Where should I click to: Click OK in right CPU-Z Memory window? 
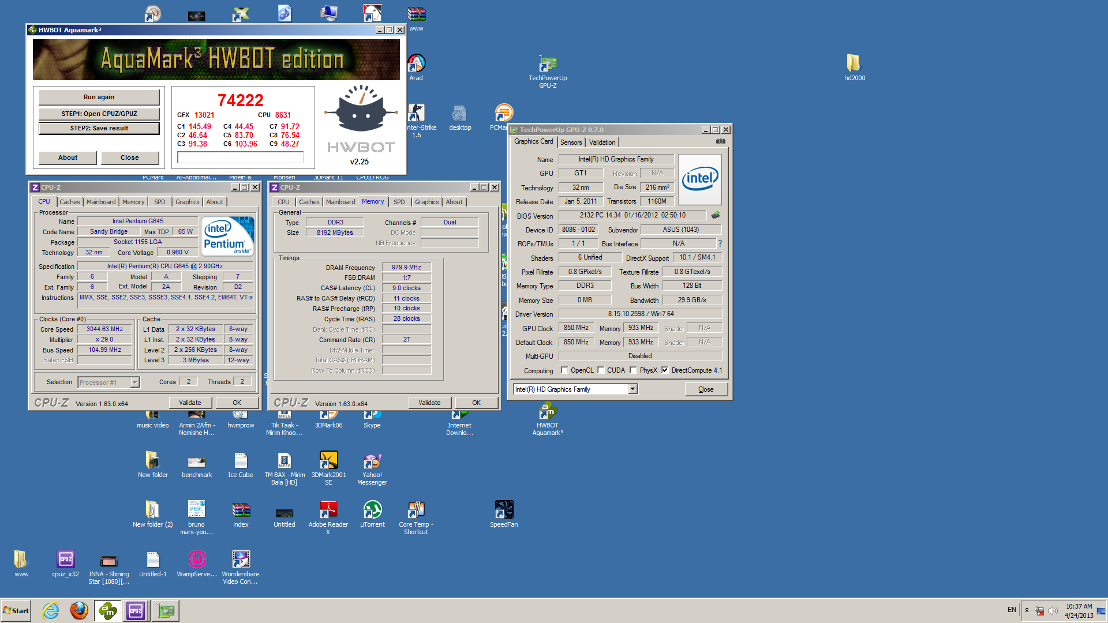click(x=477, y=403)
